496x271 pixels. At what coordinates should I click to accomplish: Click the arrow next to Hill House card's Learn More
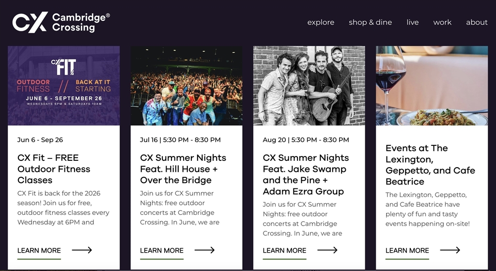[x=205, y=250]
